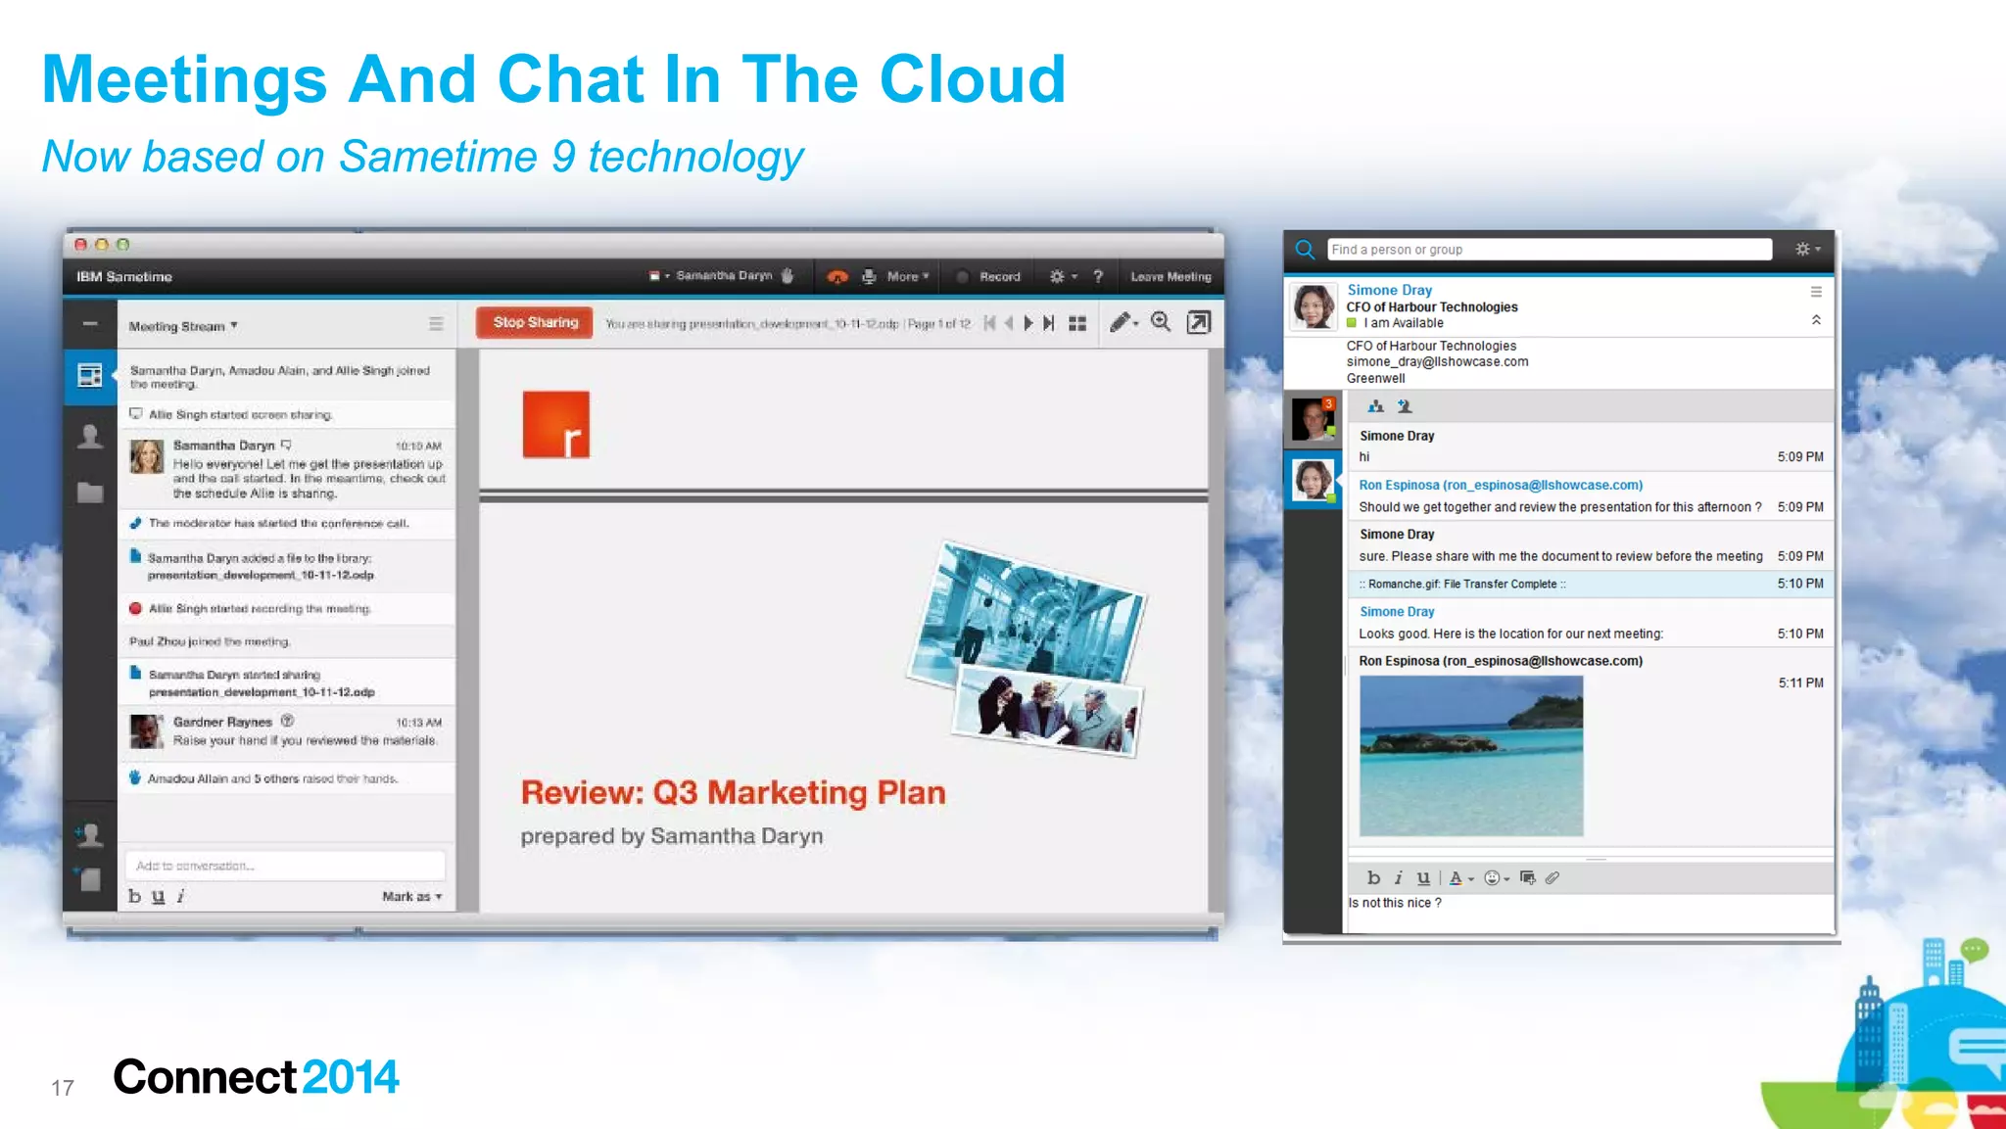Collapse the sidebar with the minus icon
The height and width of the screenshot is (1129, 2006).
click(90, 324)
